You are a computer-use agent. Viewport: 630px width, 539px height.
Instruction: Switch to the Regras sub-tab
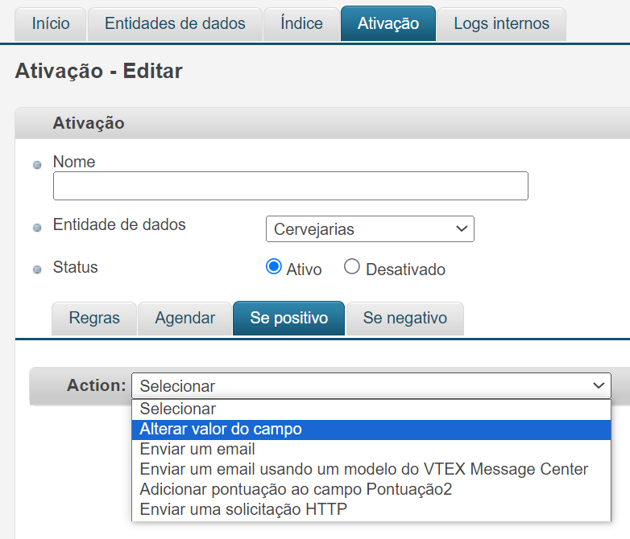[x=94, y=319]
